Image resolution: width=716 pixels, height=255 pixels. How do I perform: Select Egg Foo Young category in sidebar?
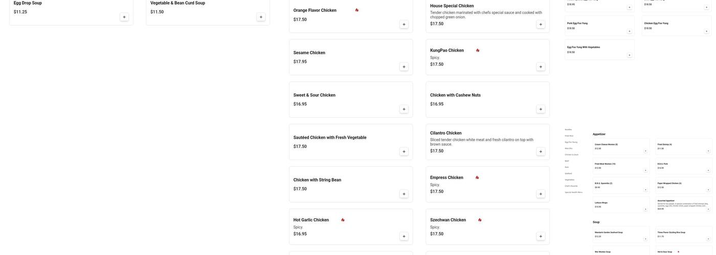point(571,142)
